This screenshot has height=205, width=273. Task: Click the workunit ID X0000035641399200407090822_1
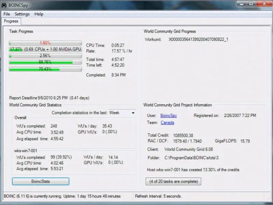click(198, 39)
